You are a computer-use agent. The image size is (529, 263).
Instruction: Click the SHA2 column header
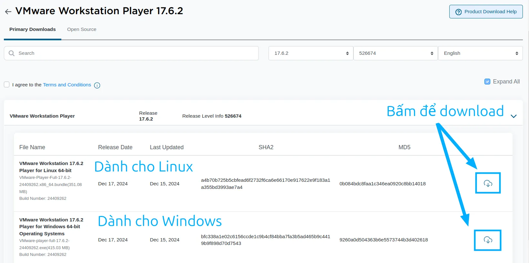click(x=266, y=147)
